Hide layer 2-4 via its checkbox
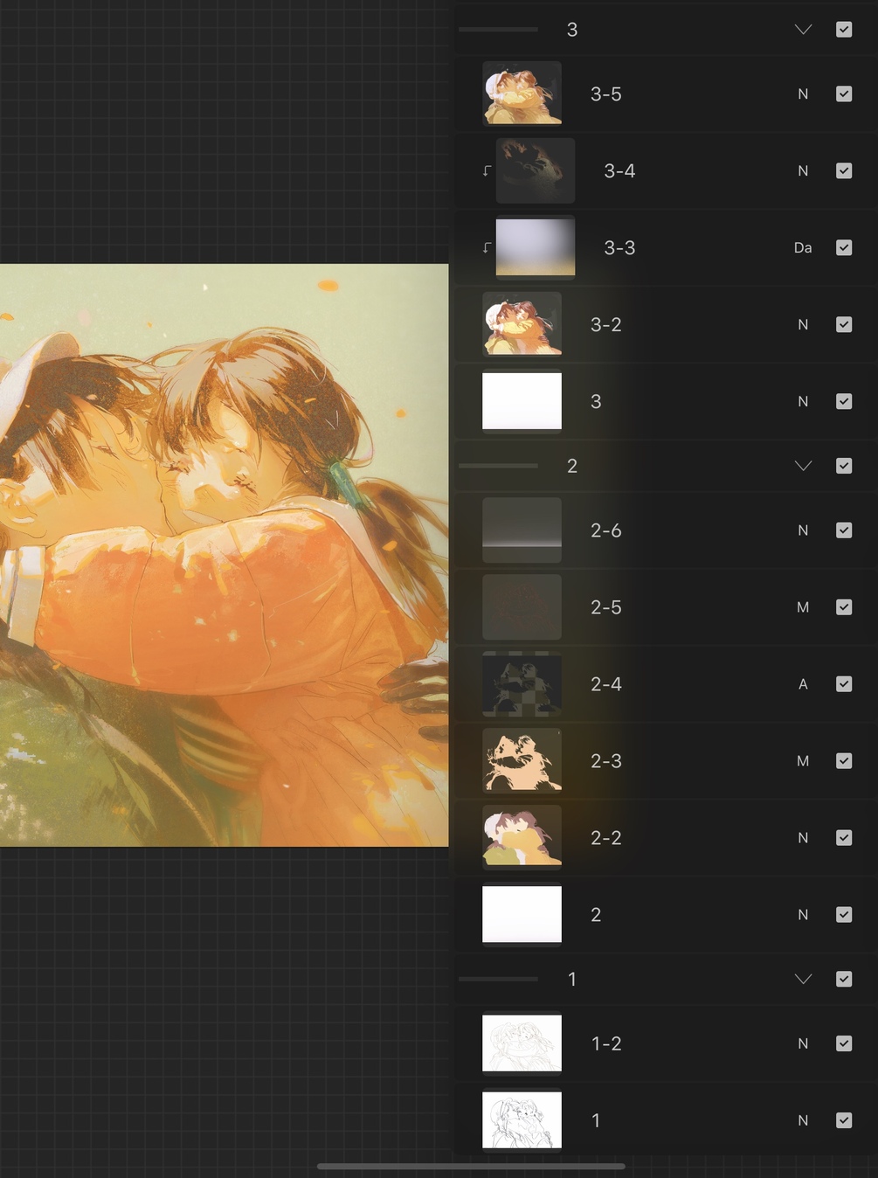 coord(844,684)
